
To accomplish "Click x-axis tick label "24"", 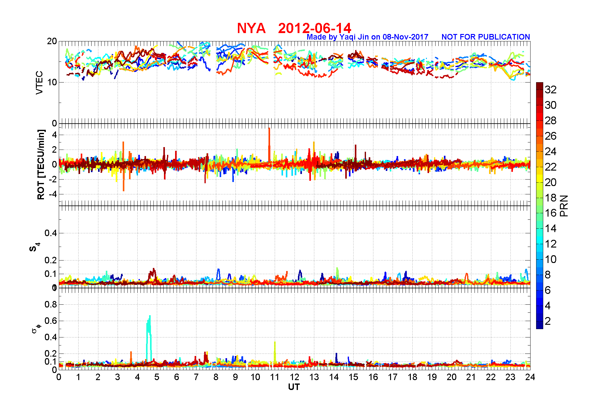I will (530, 377).
